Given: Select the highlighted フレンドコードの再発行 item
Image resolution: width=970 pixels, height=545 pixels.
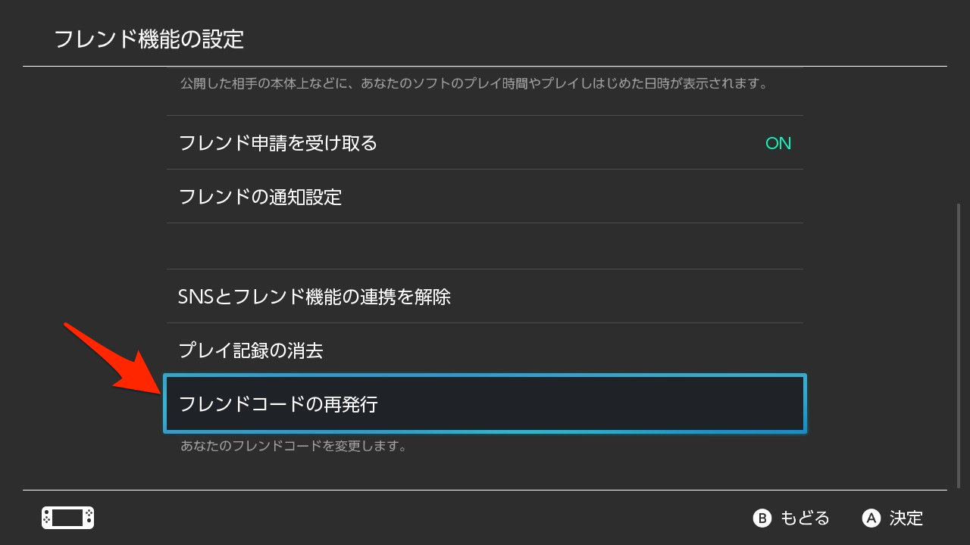Looking at the screenshot, I should click(x=485, y=404).
